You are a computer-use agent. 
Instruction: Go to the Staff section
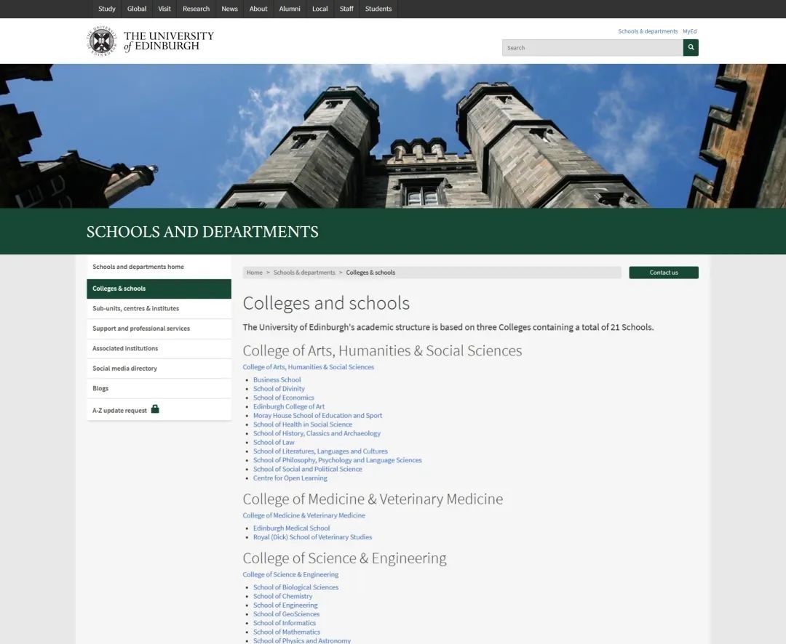click(x=346, y=9)
